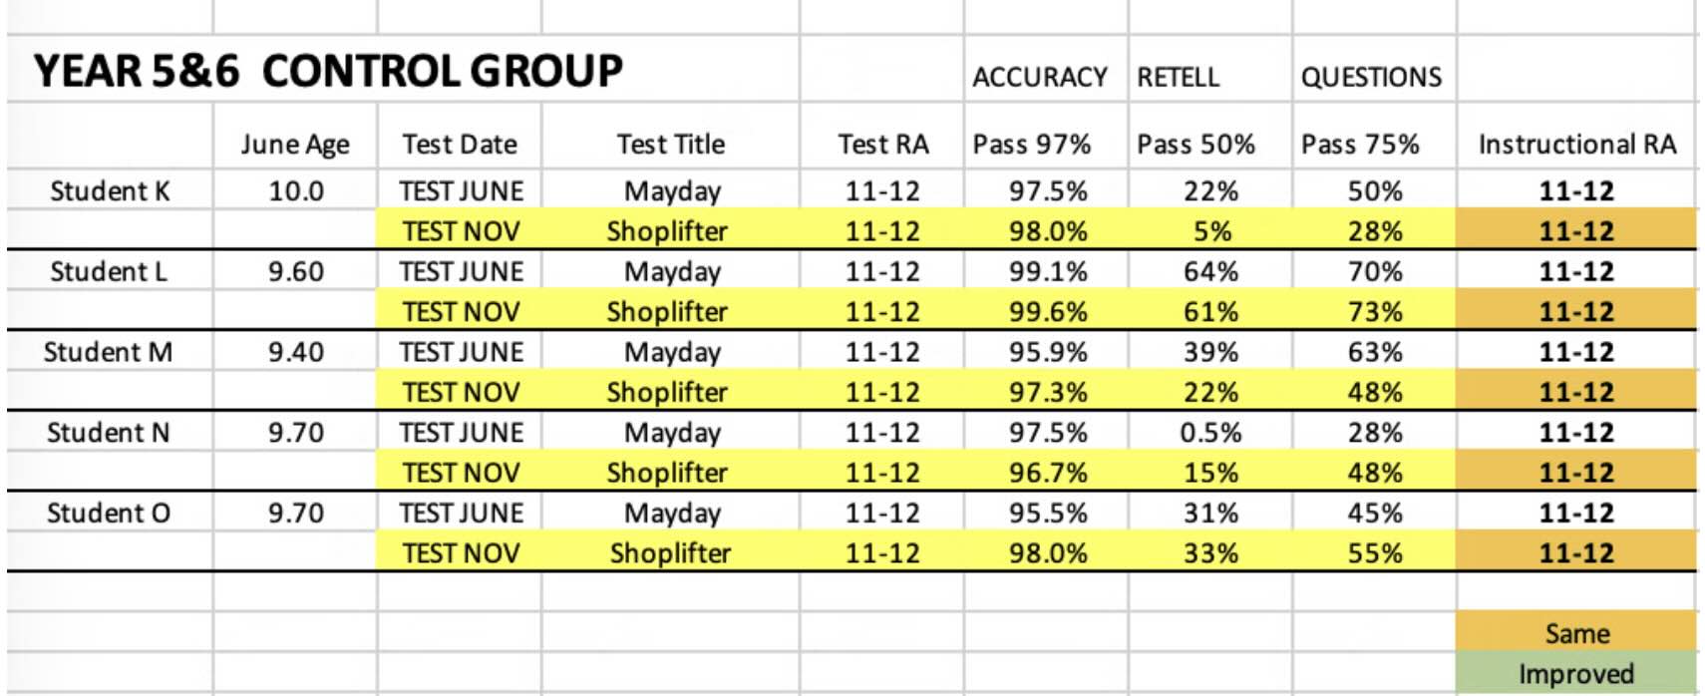Click the "QUESTIONS" header cell
This screenshot has height=696, width=1705.
click(x=1371, y=77)
